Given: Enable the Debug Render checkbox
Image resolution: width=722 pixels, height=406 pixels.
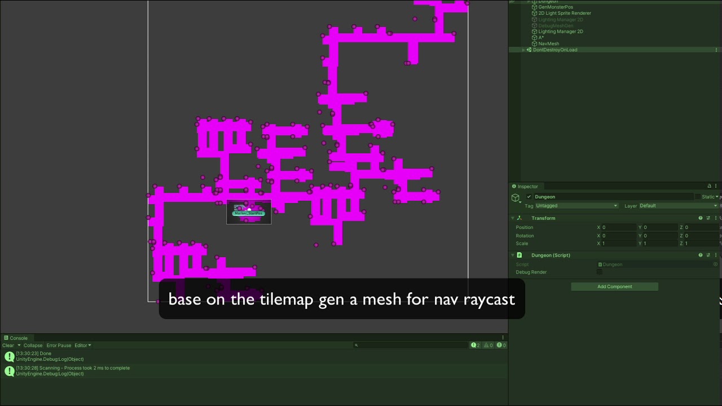Looking at the screenshot, I should pos(600,272).
